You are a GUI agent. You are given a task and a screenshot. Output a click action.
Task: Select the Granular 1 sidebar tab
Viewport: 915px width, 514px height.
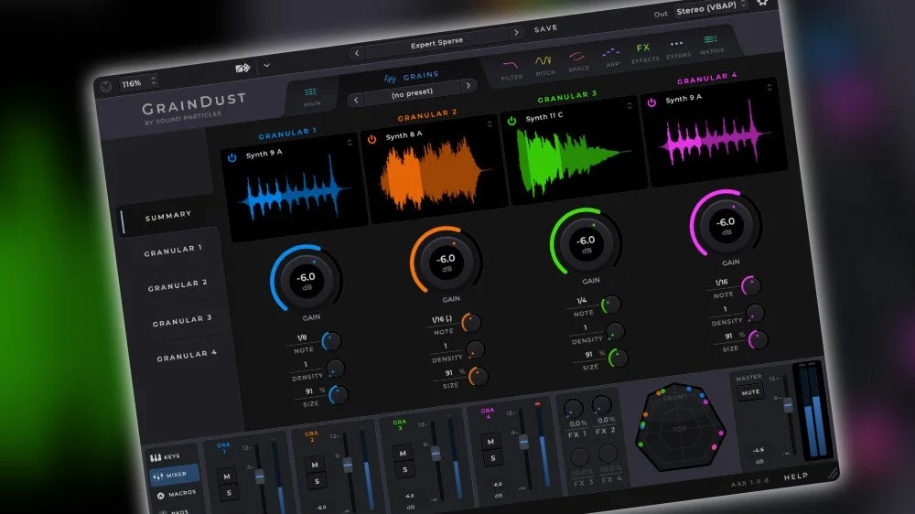click(x=173, y=251)
